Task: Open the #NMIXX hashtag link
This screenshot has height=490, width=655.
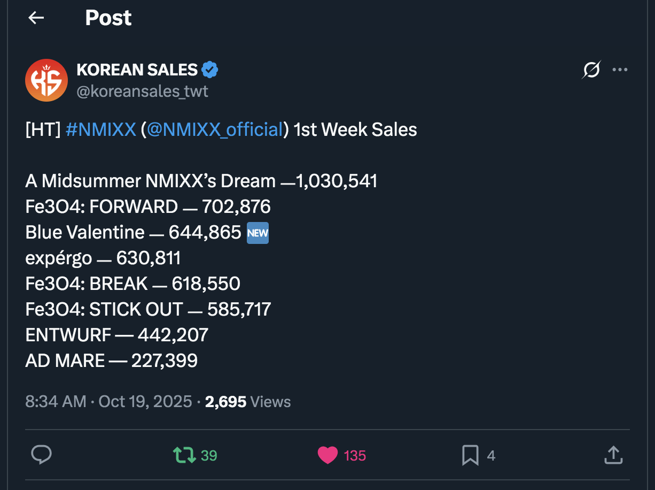Action: pos(101,129)
